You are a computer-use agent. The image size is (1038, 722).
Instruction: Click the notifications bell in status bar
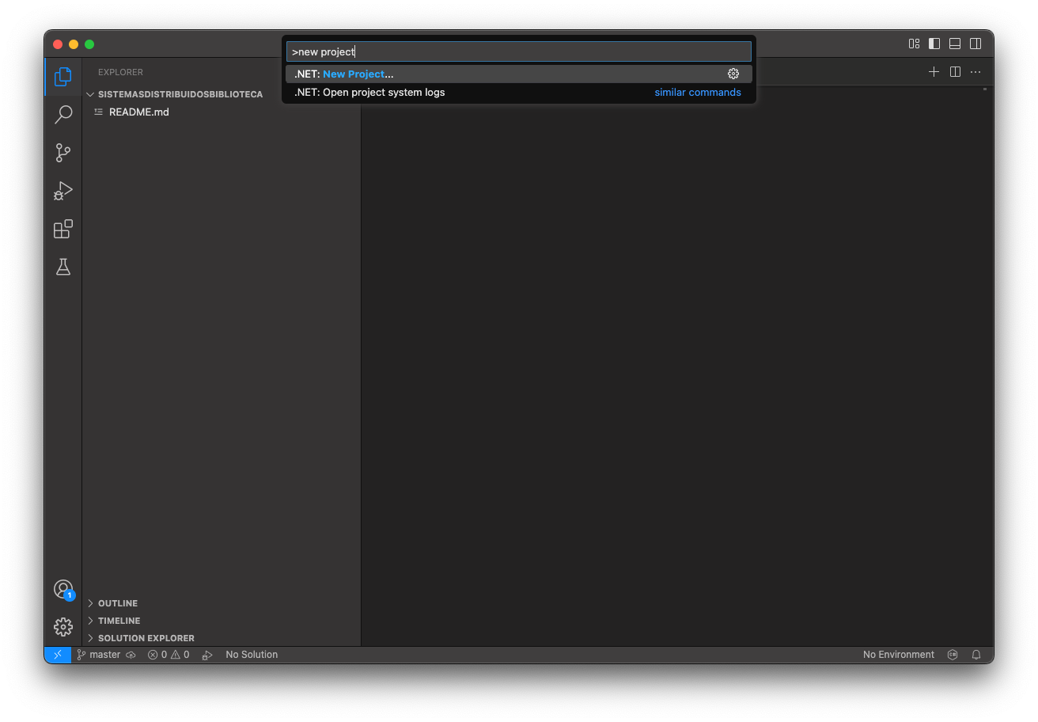pyautogui.click(x=976, y=655)
